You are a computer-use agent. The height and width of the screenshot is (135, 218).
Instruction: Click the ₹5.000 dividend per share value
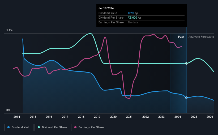pos(132,18)
